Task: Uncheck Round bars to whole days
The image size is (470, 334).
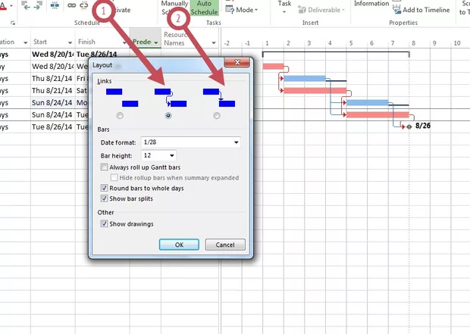Action: click(x=104, y=188)
